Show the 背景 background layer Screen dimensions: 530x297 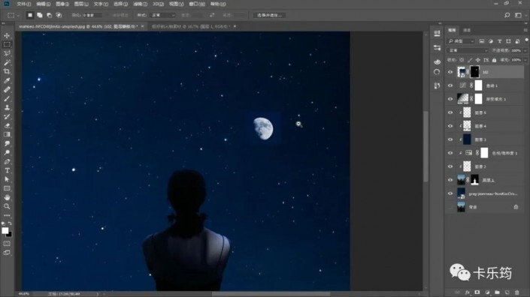[x=450, y=207]
